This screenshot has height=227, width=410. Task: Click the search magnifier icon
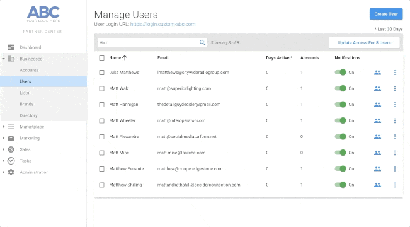tap(202, 42)
